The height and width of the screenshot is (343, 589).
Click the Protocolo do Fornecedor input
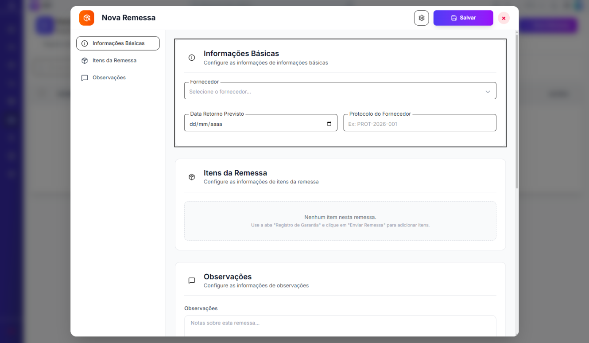[420, 123]
